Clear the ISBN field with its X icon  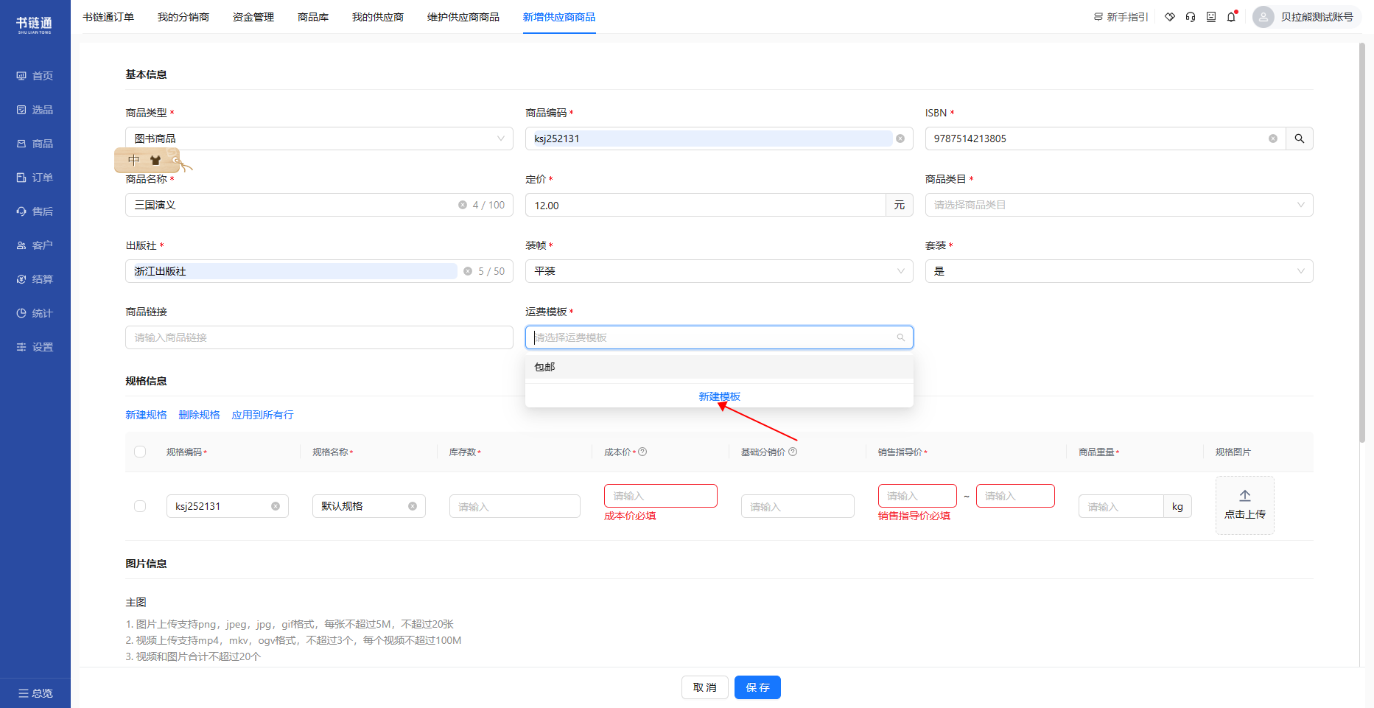(x=1273, y=139)
